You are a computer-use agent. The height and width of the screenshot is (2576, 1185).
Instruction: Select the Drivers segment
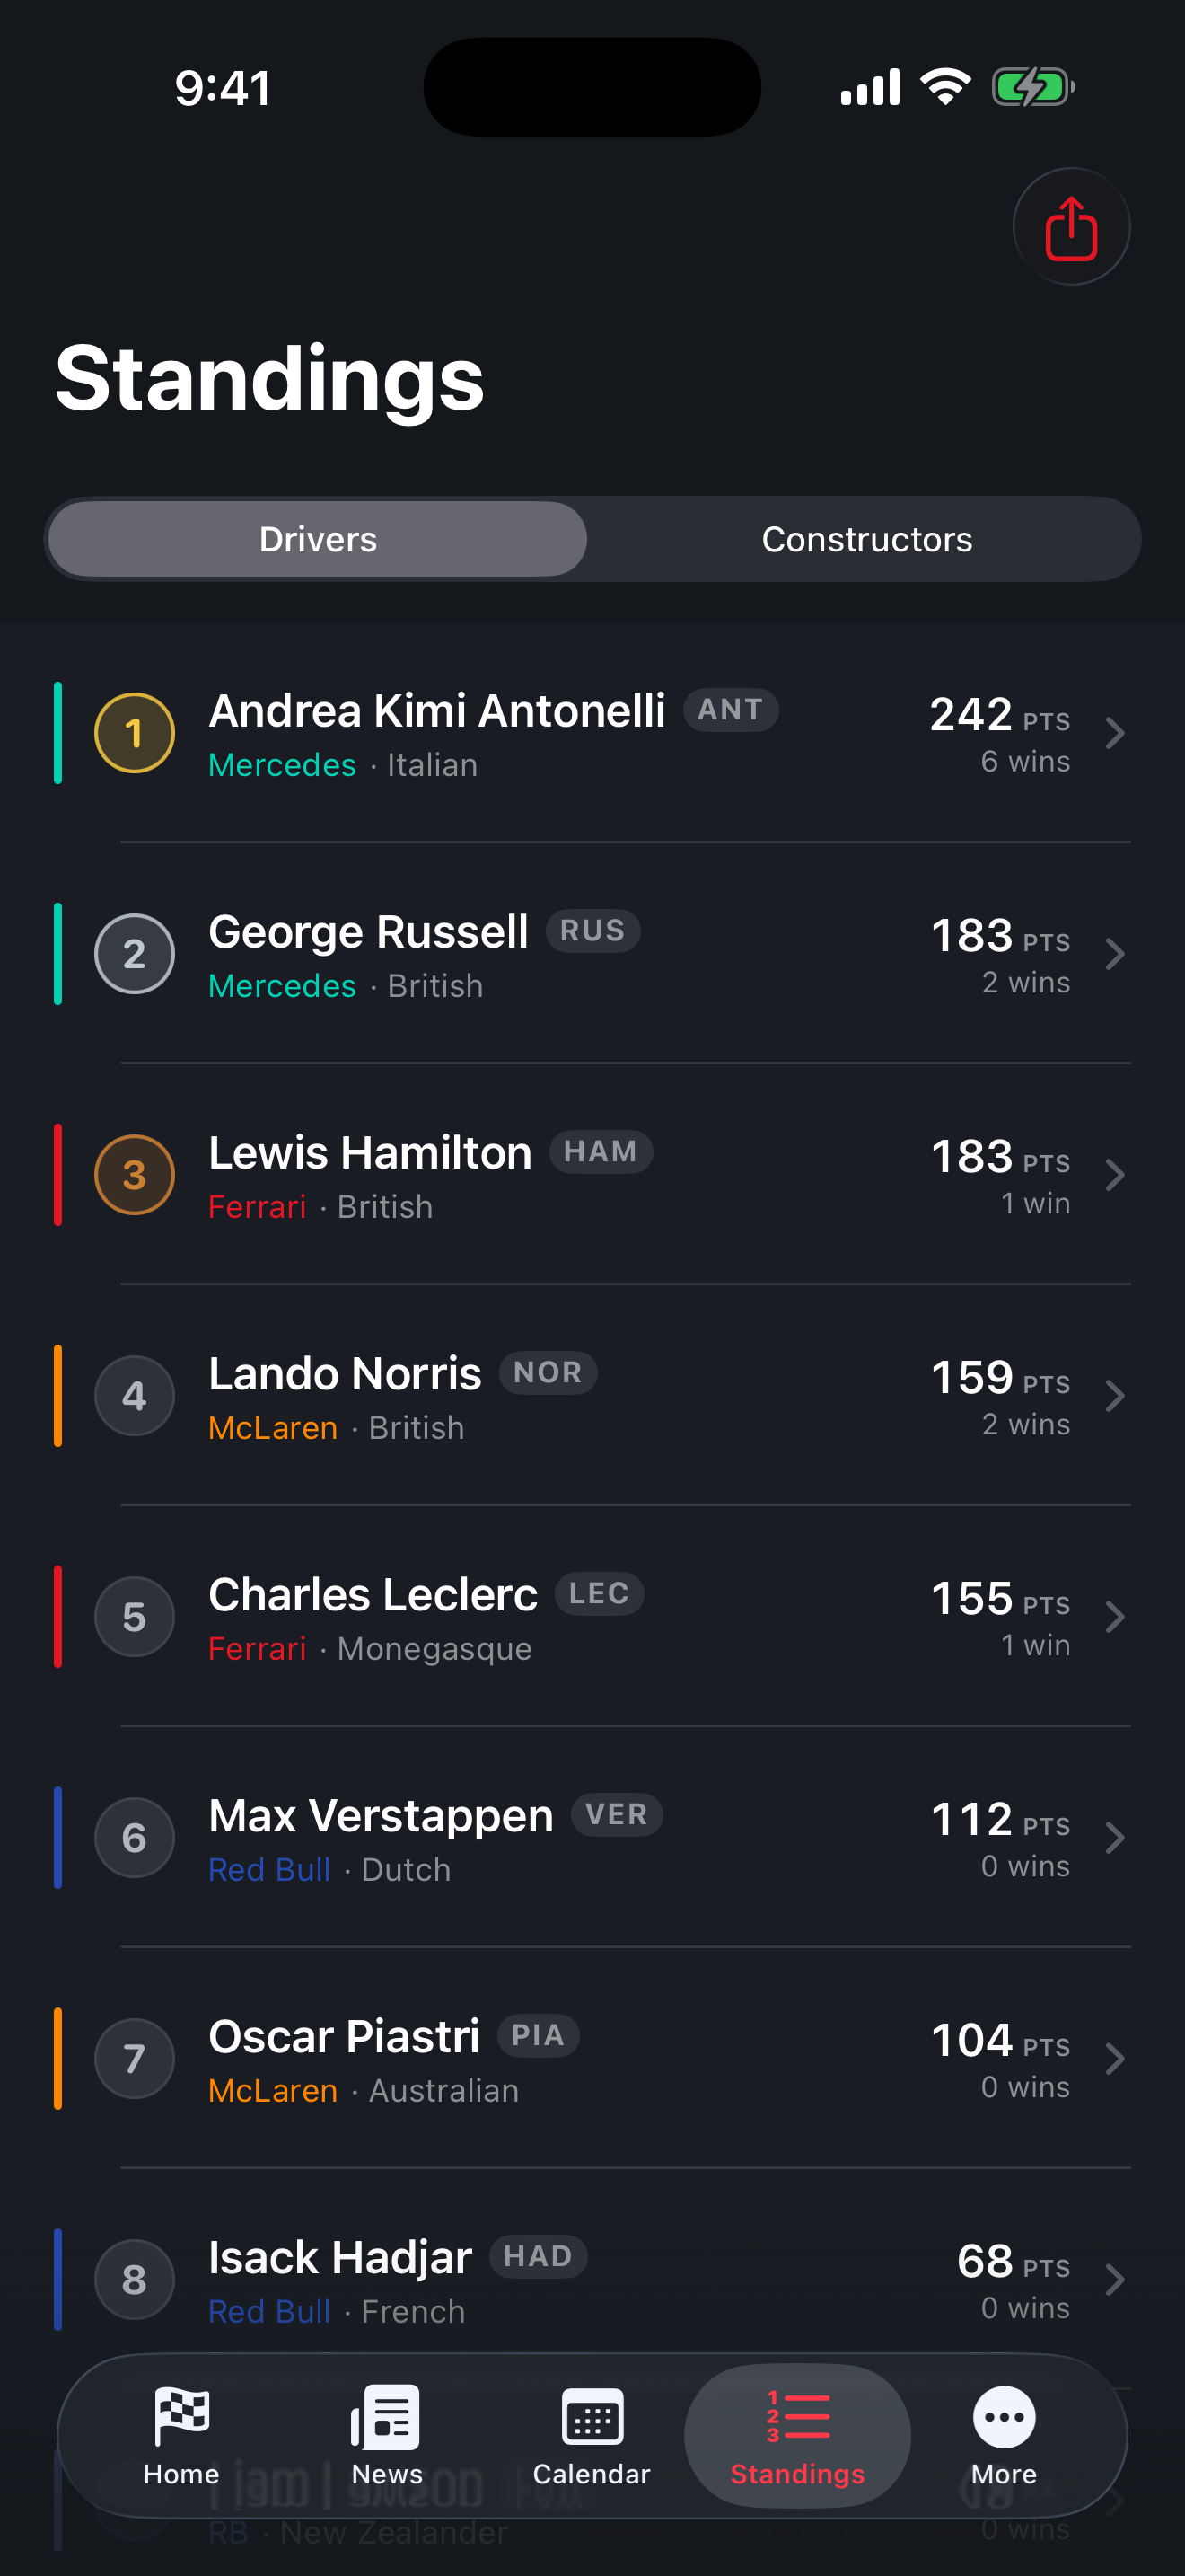[318, 539]
